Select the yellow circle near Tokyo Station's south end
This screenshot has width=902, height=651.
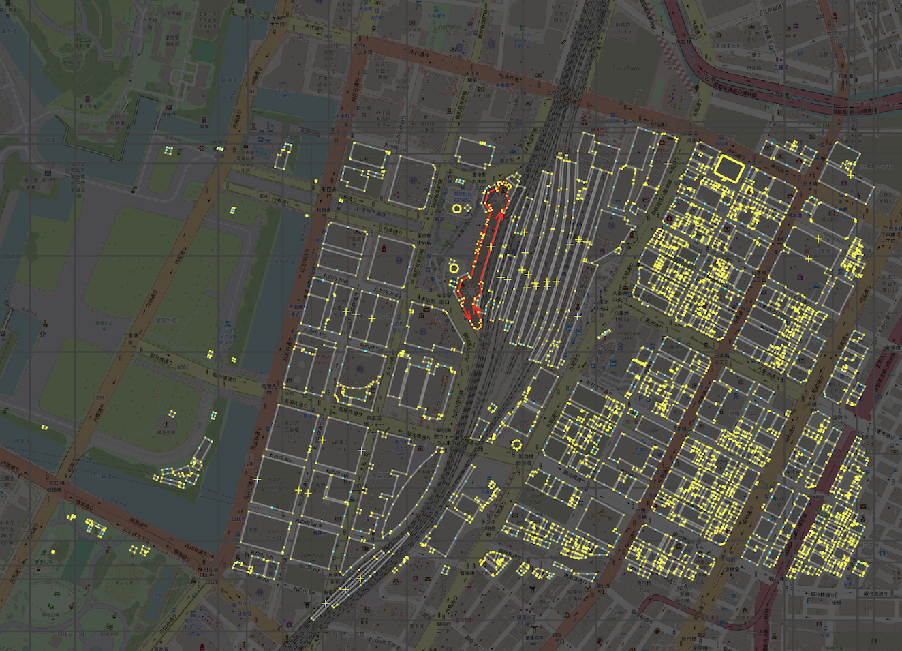[x=454, y=269]
